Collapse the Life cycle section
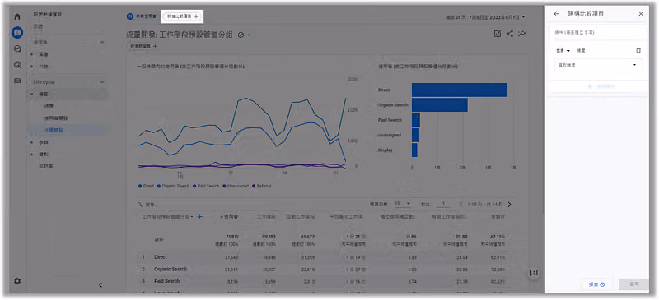Viewport: 659px width, 300px height. click(x=102, y=82)
